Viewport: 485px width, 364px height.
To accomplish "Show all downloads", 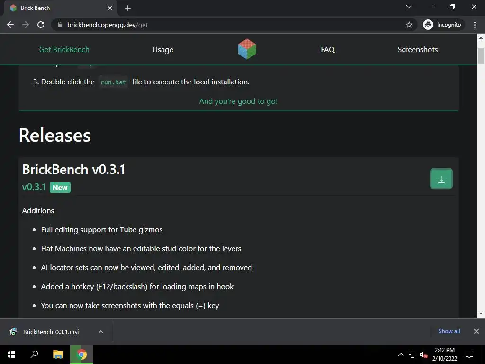I will 449,331.
